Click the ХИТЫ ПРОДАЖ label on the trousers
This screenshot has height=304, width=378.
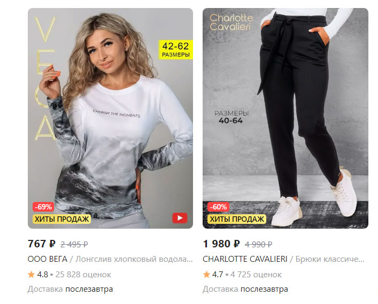(x=237, y=219)
